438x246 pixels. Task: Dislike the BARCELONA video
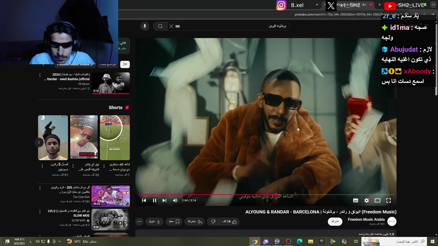point(213,221)
